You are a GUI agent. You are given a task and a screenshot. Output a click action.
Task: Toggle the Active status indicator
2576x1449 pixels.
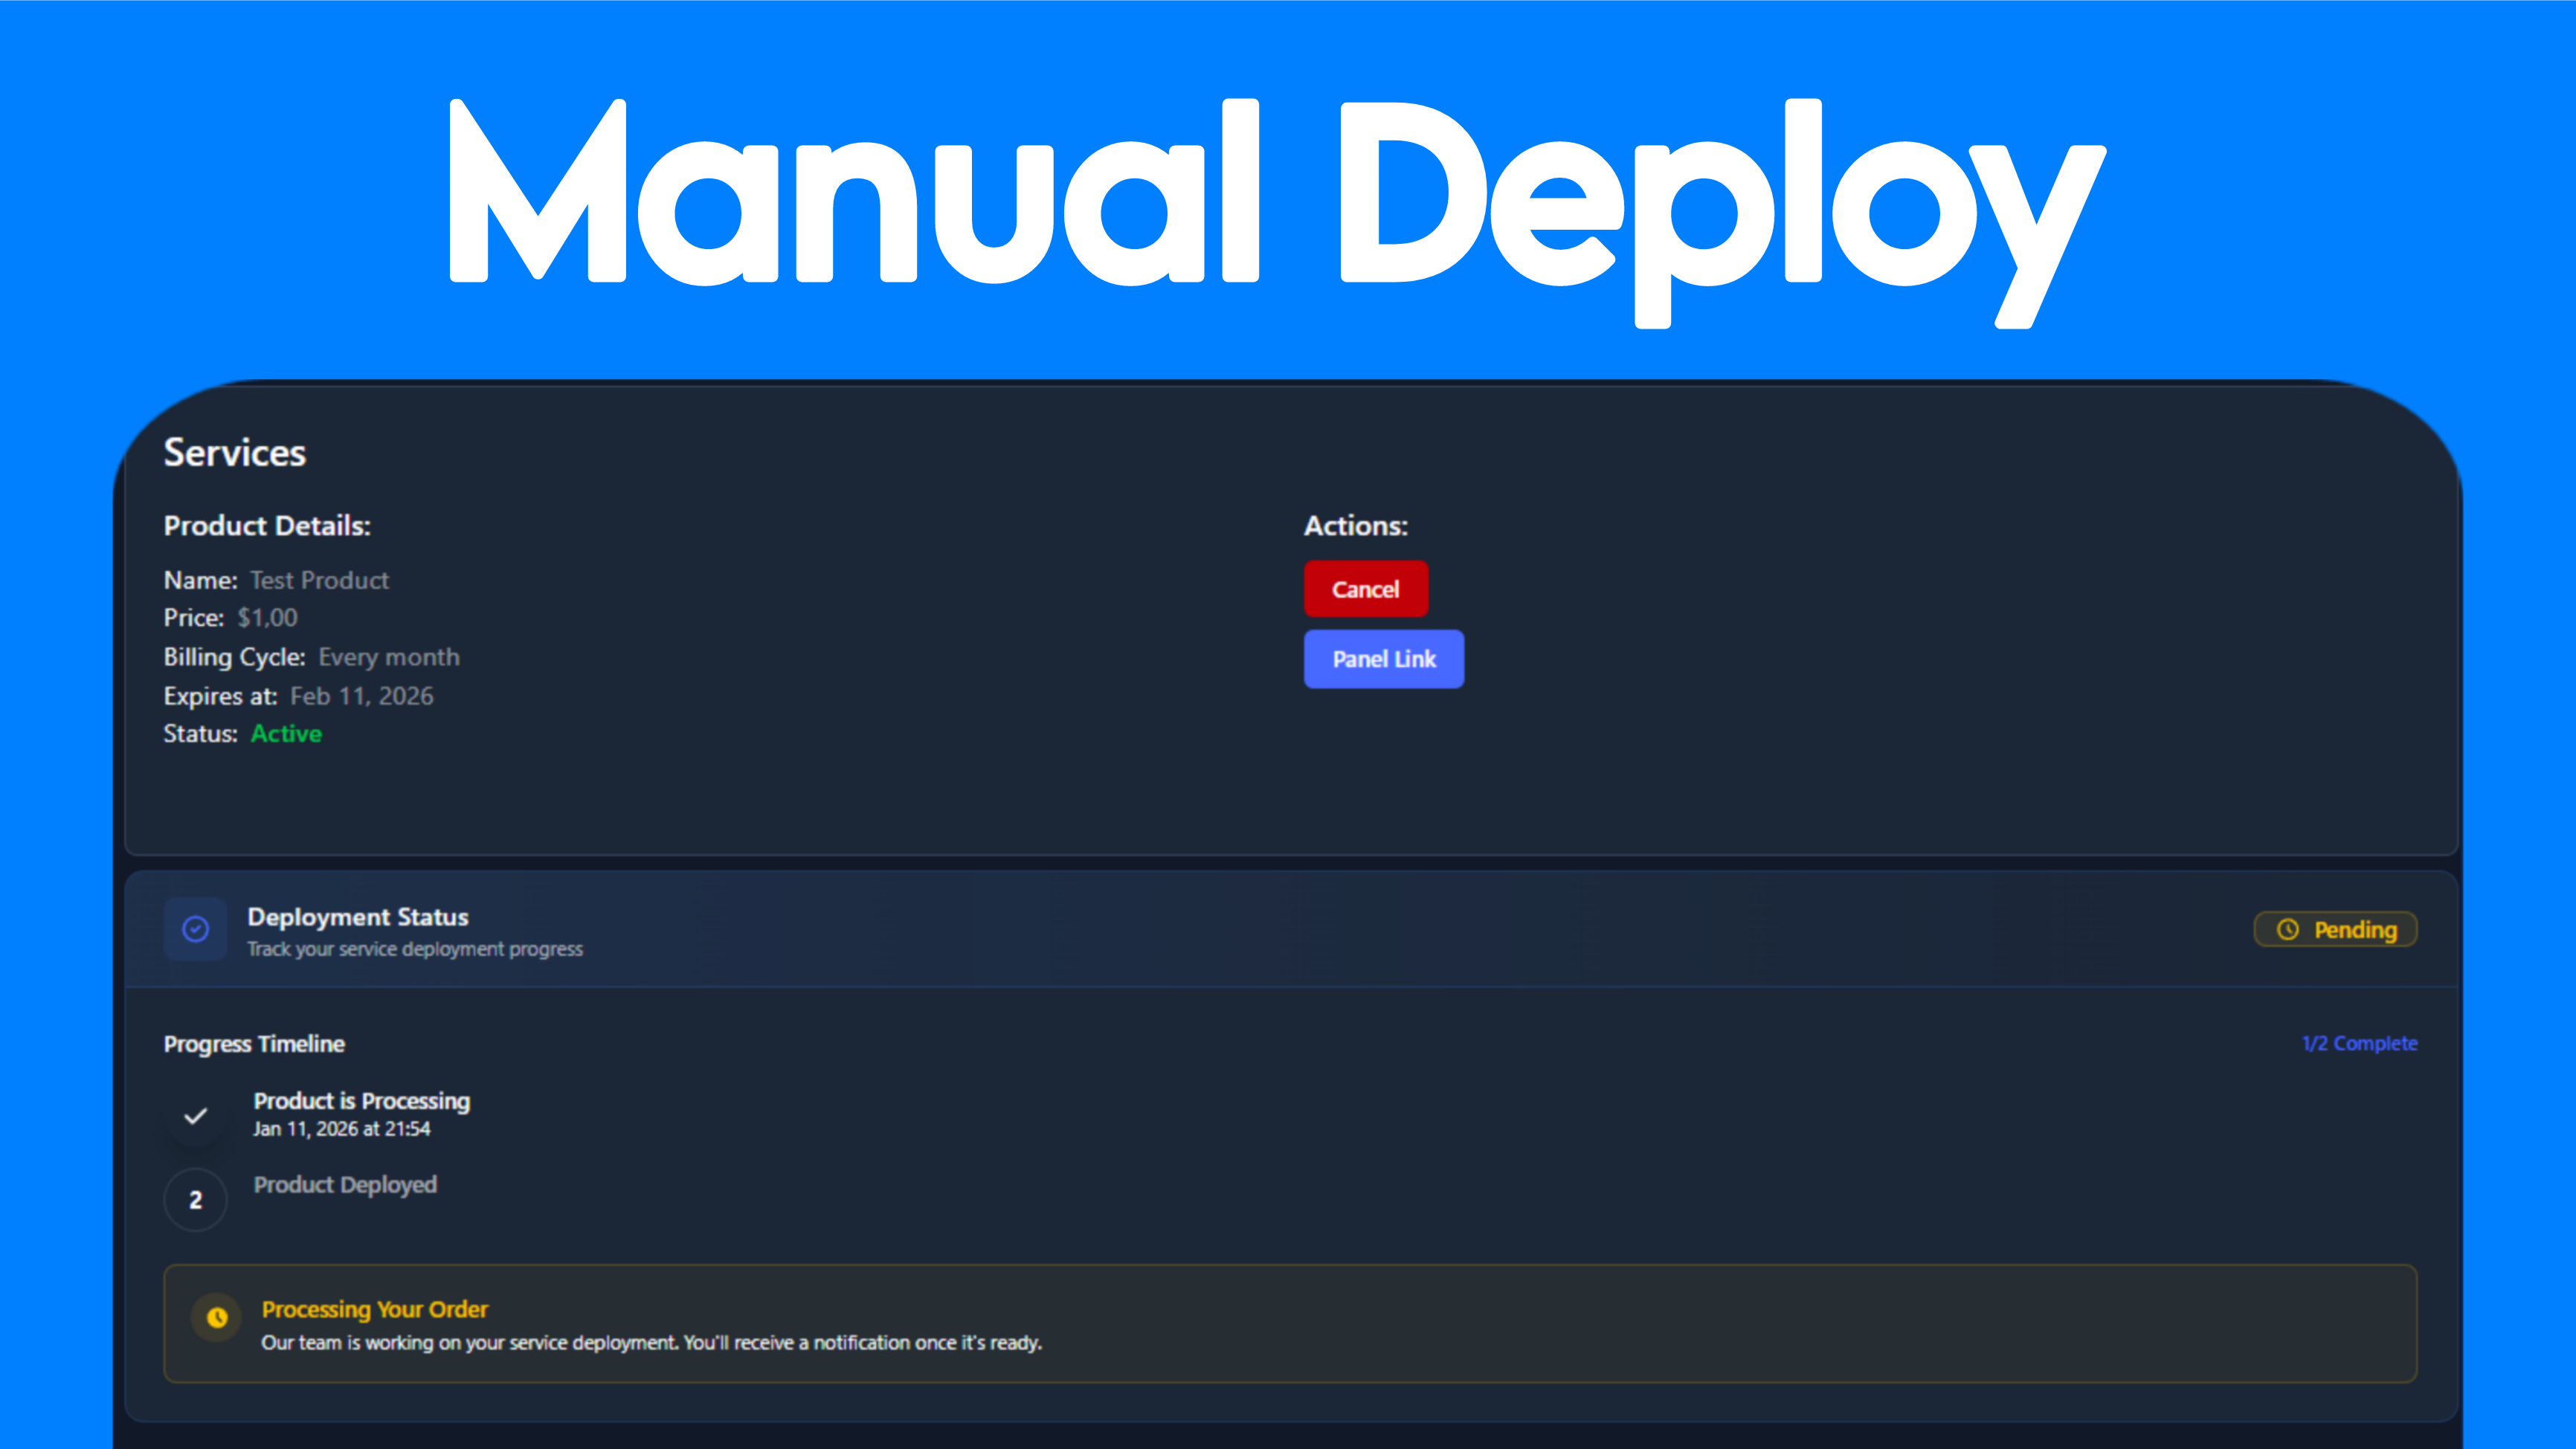286,733
